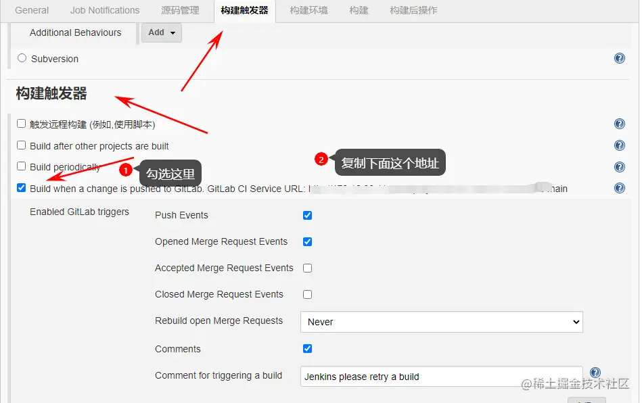Toggle the Push Events checkbox
The image size is (642, 403).
click(308, 215)
